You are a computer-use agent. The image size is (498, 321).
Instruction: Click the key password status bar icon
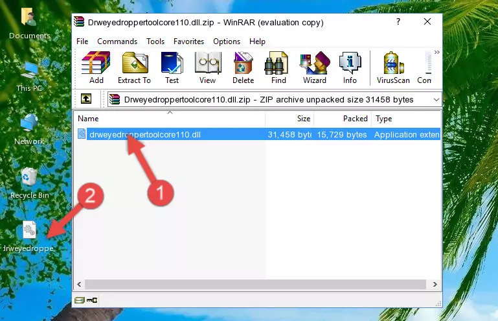92,300
